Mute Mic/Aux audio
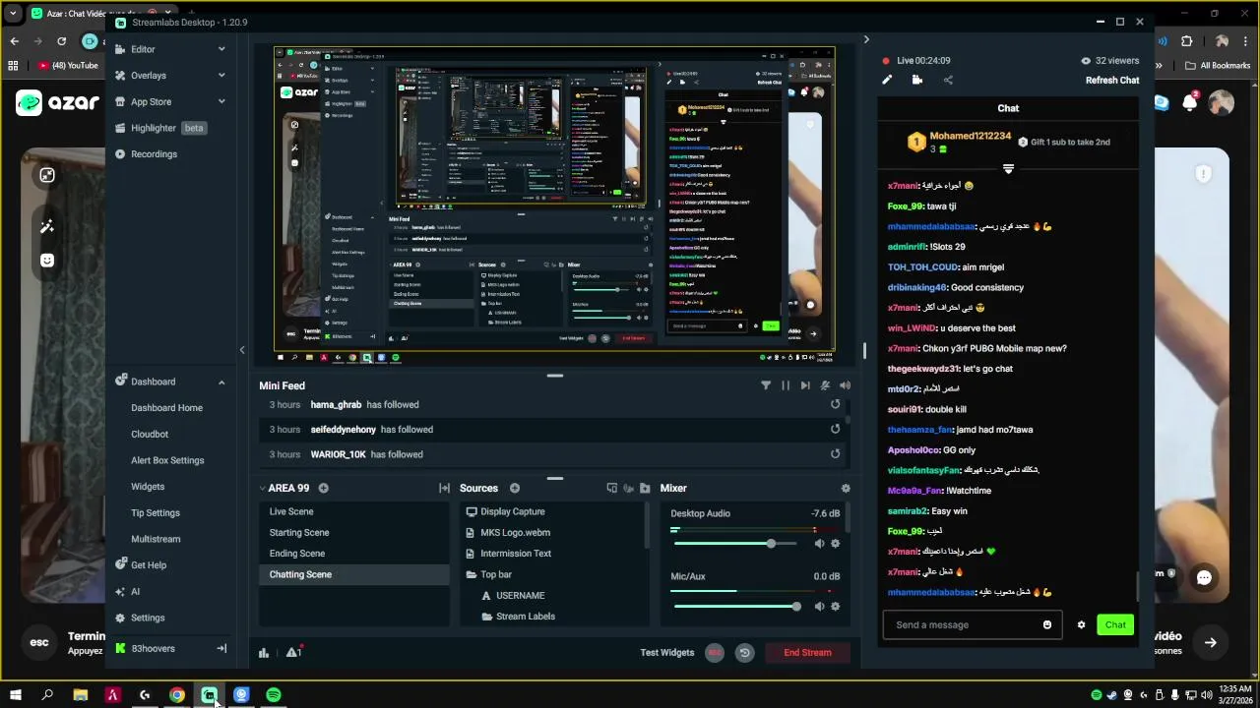Image resolution: width=1260 pixels, height=708 pixels. [x=819, y=606]
